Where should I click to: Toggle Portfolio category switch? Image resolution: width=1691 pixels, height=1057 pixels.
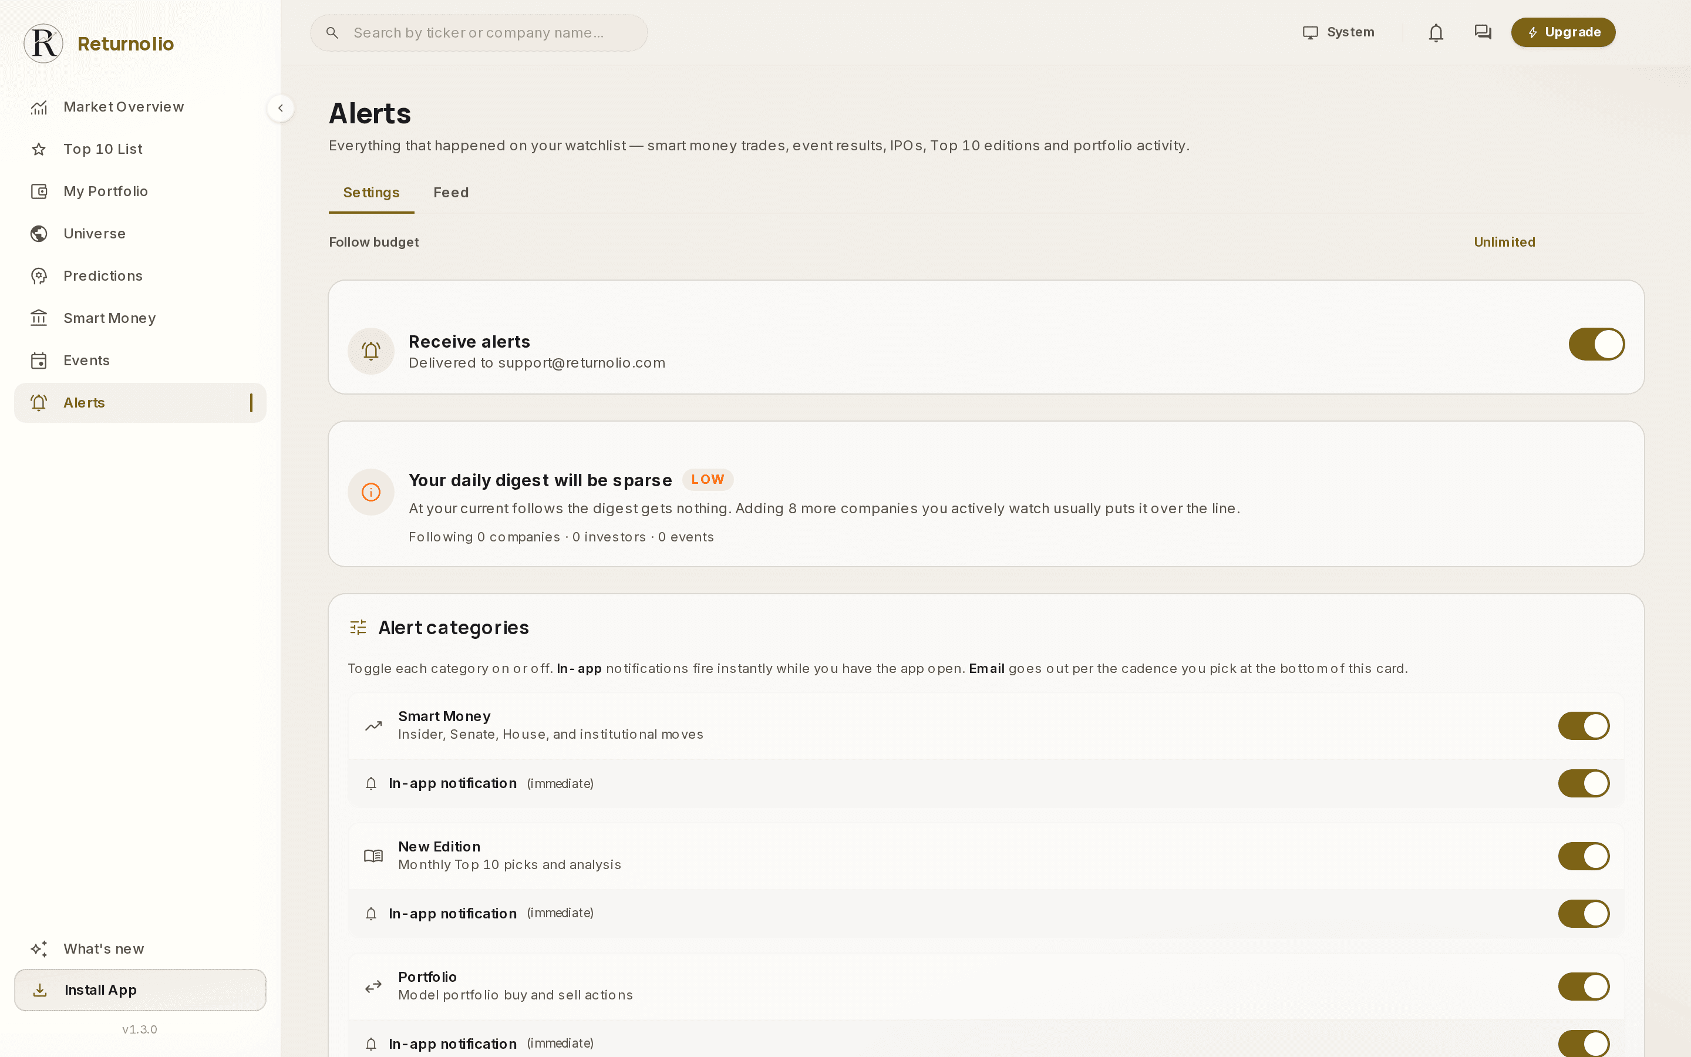click(1584, 987)
